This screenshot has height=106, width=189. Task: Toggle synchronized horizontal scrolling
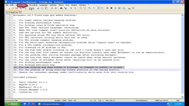[84, 8]
